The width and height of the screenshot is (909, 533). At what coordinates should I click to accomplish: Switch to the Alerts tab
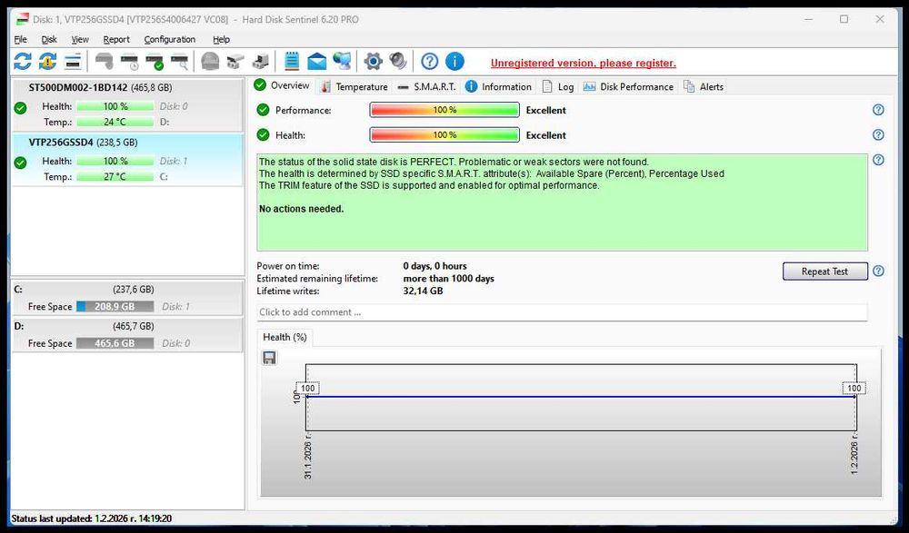click(704, 86)
